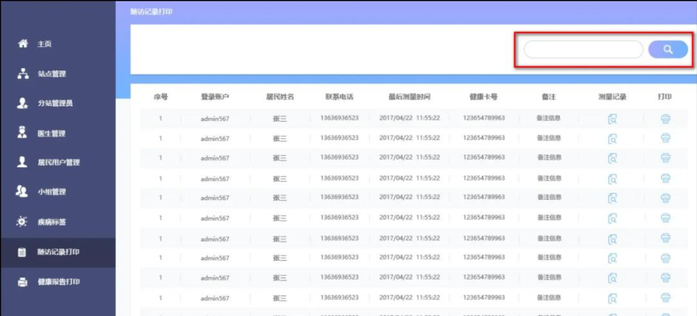This screenshot has height=316, width=697.
Task: Open 健康报告打印 health report printing
Action: coord(58,282)
